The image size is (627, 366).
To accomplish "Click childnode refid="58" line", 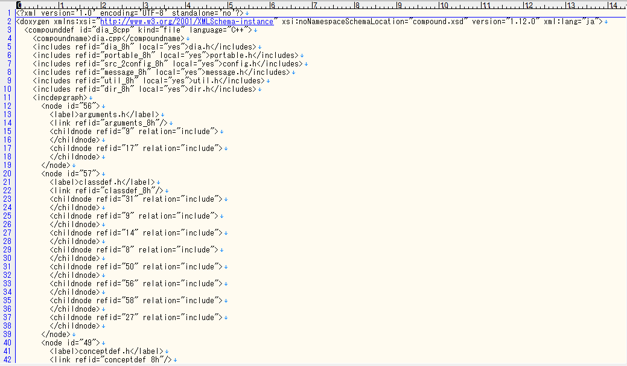I will (136, 300).
